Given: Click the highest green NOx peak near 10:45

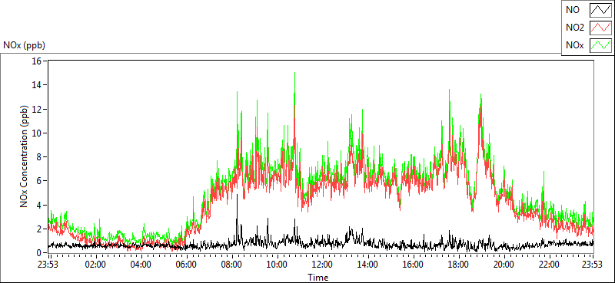Looking at the screenshot, I should pyautogui.click(x=294, y=73).
